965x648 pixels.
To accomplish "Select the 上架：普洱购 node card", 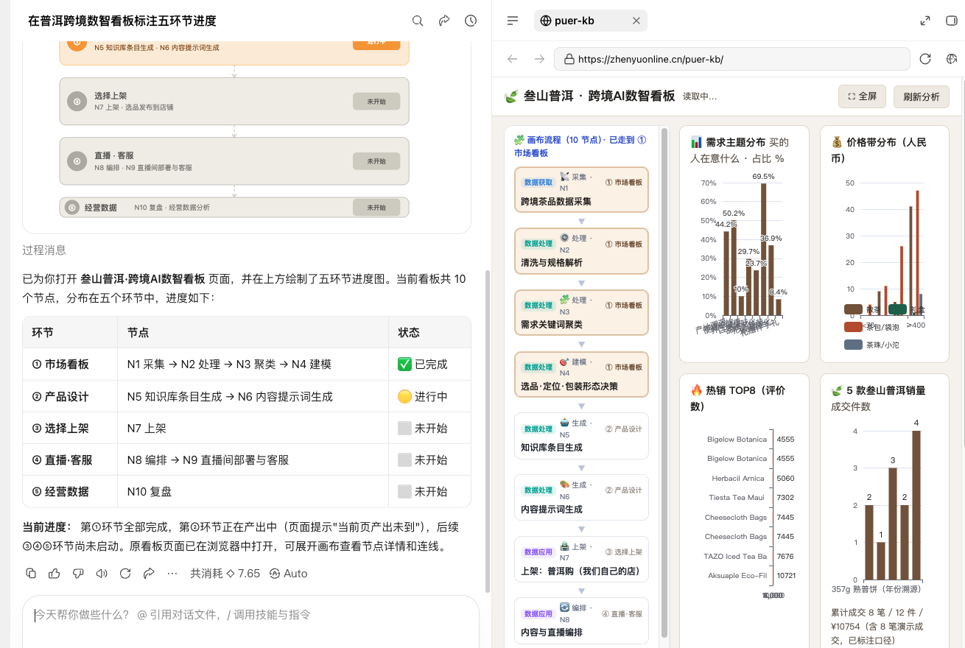I will click(x=581, y=559).
